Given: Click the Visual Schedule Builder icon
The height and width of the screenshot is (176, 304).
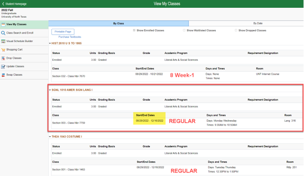Looking at the screenshot, I should pyautogui.click(x=3, y=41).
